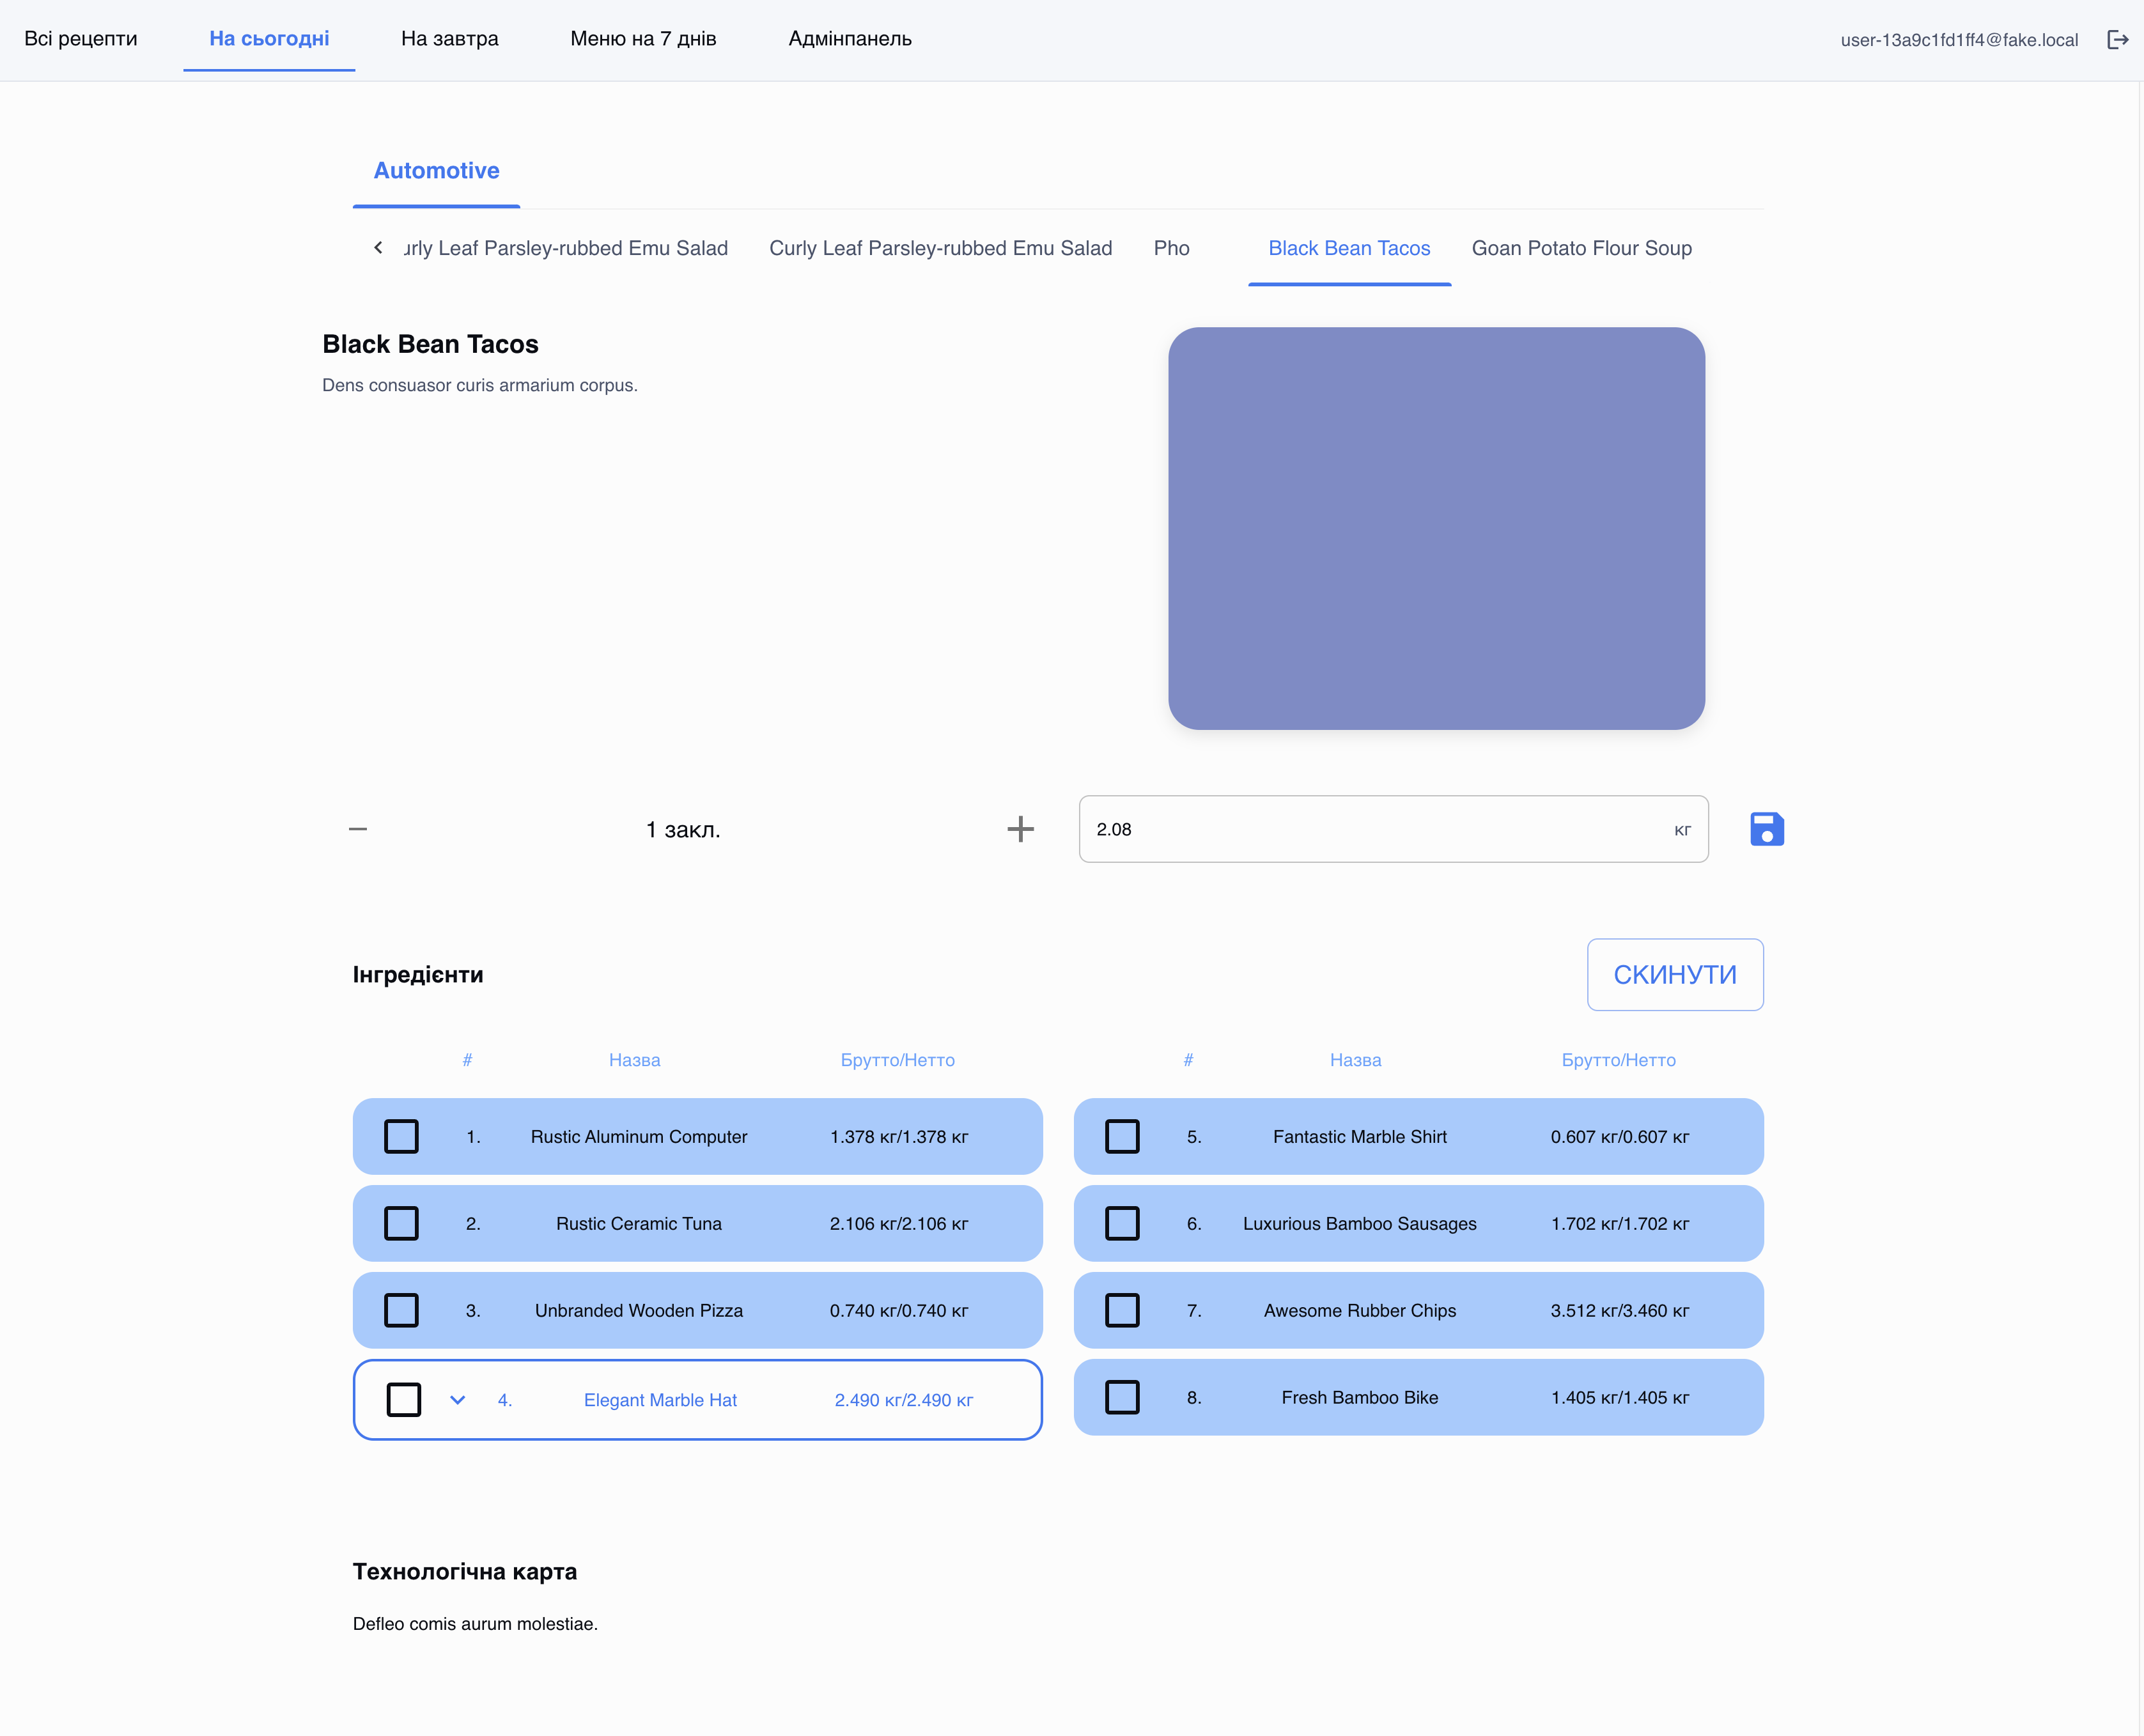Open Goan Potato Flour Soup tab
2144x1736 pixels.
pos(1581,248)
